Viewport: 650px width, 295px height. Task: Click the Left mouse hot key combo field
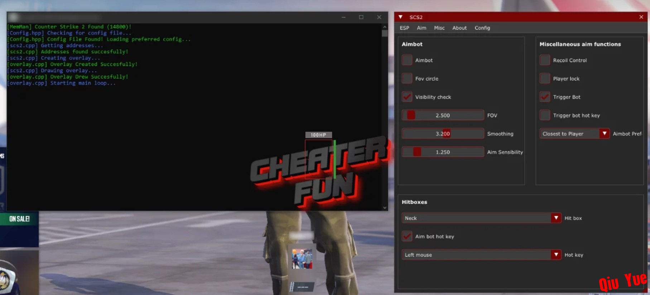[x=481, y=254]
